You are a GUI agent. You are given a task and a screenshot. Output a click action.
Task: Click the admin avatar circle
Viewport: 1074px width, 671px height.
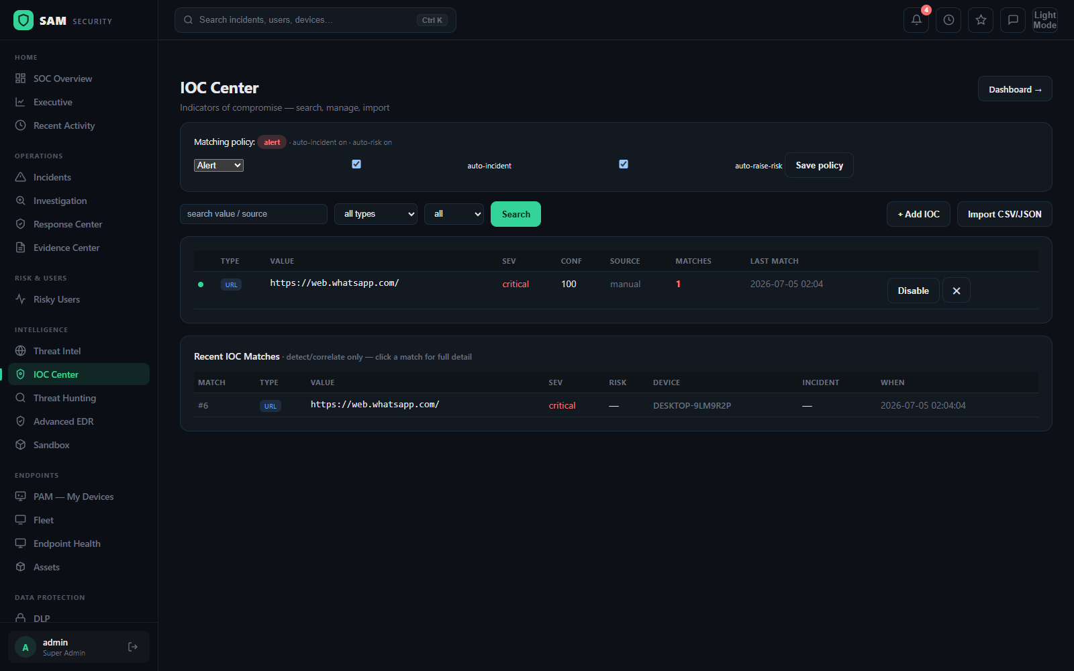[x=26, y=648]
